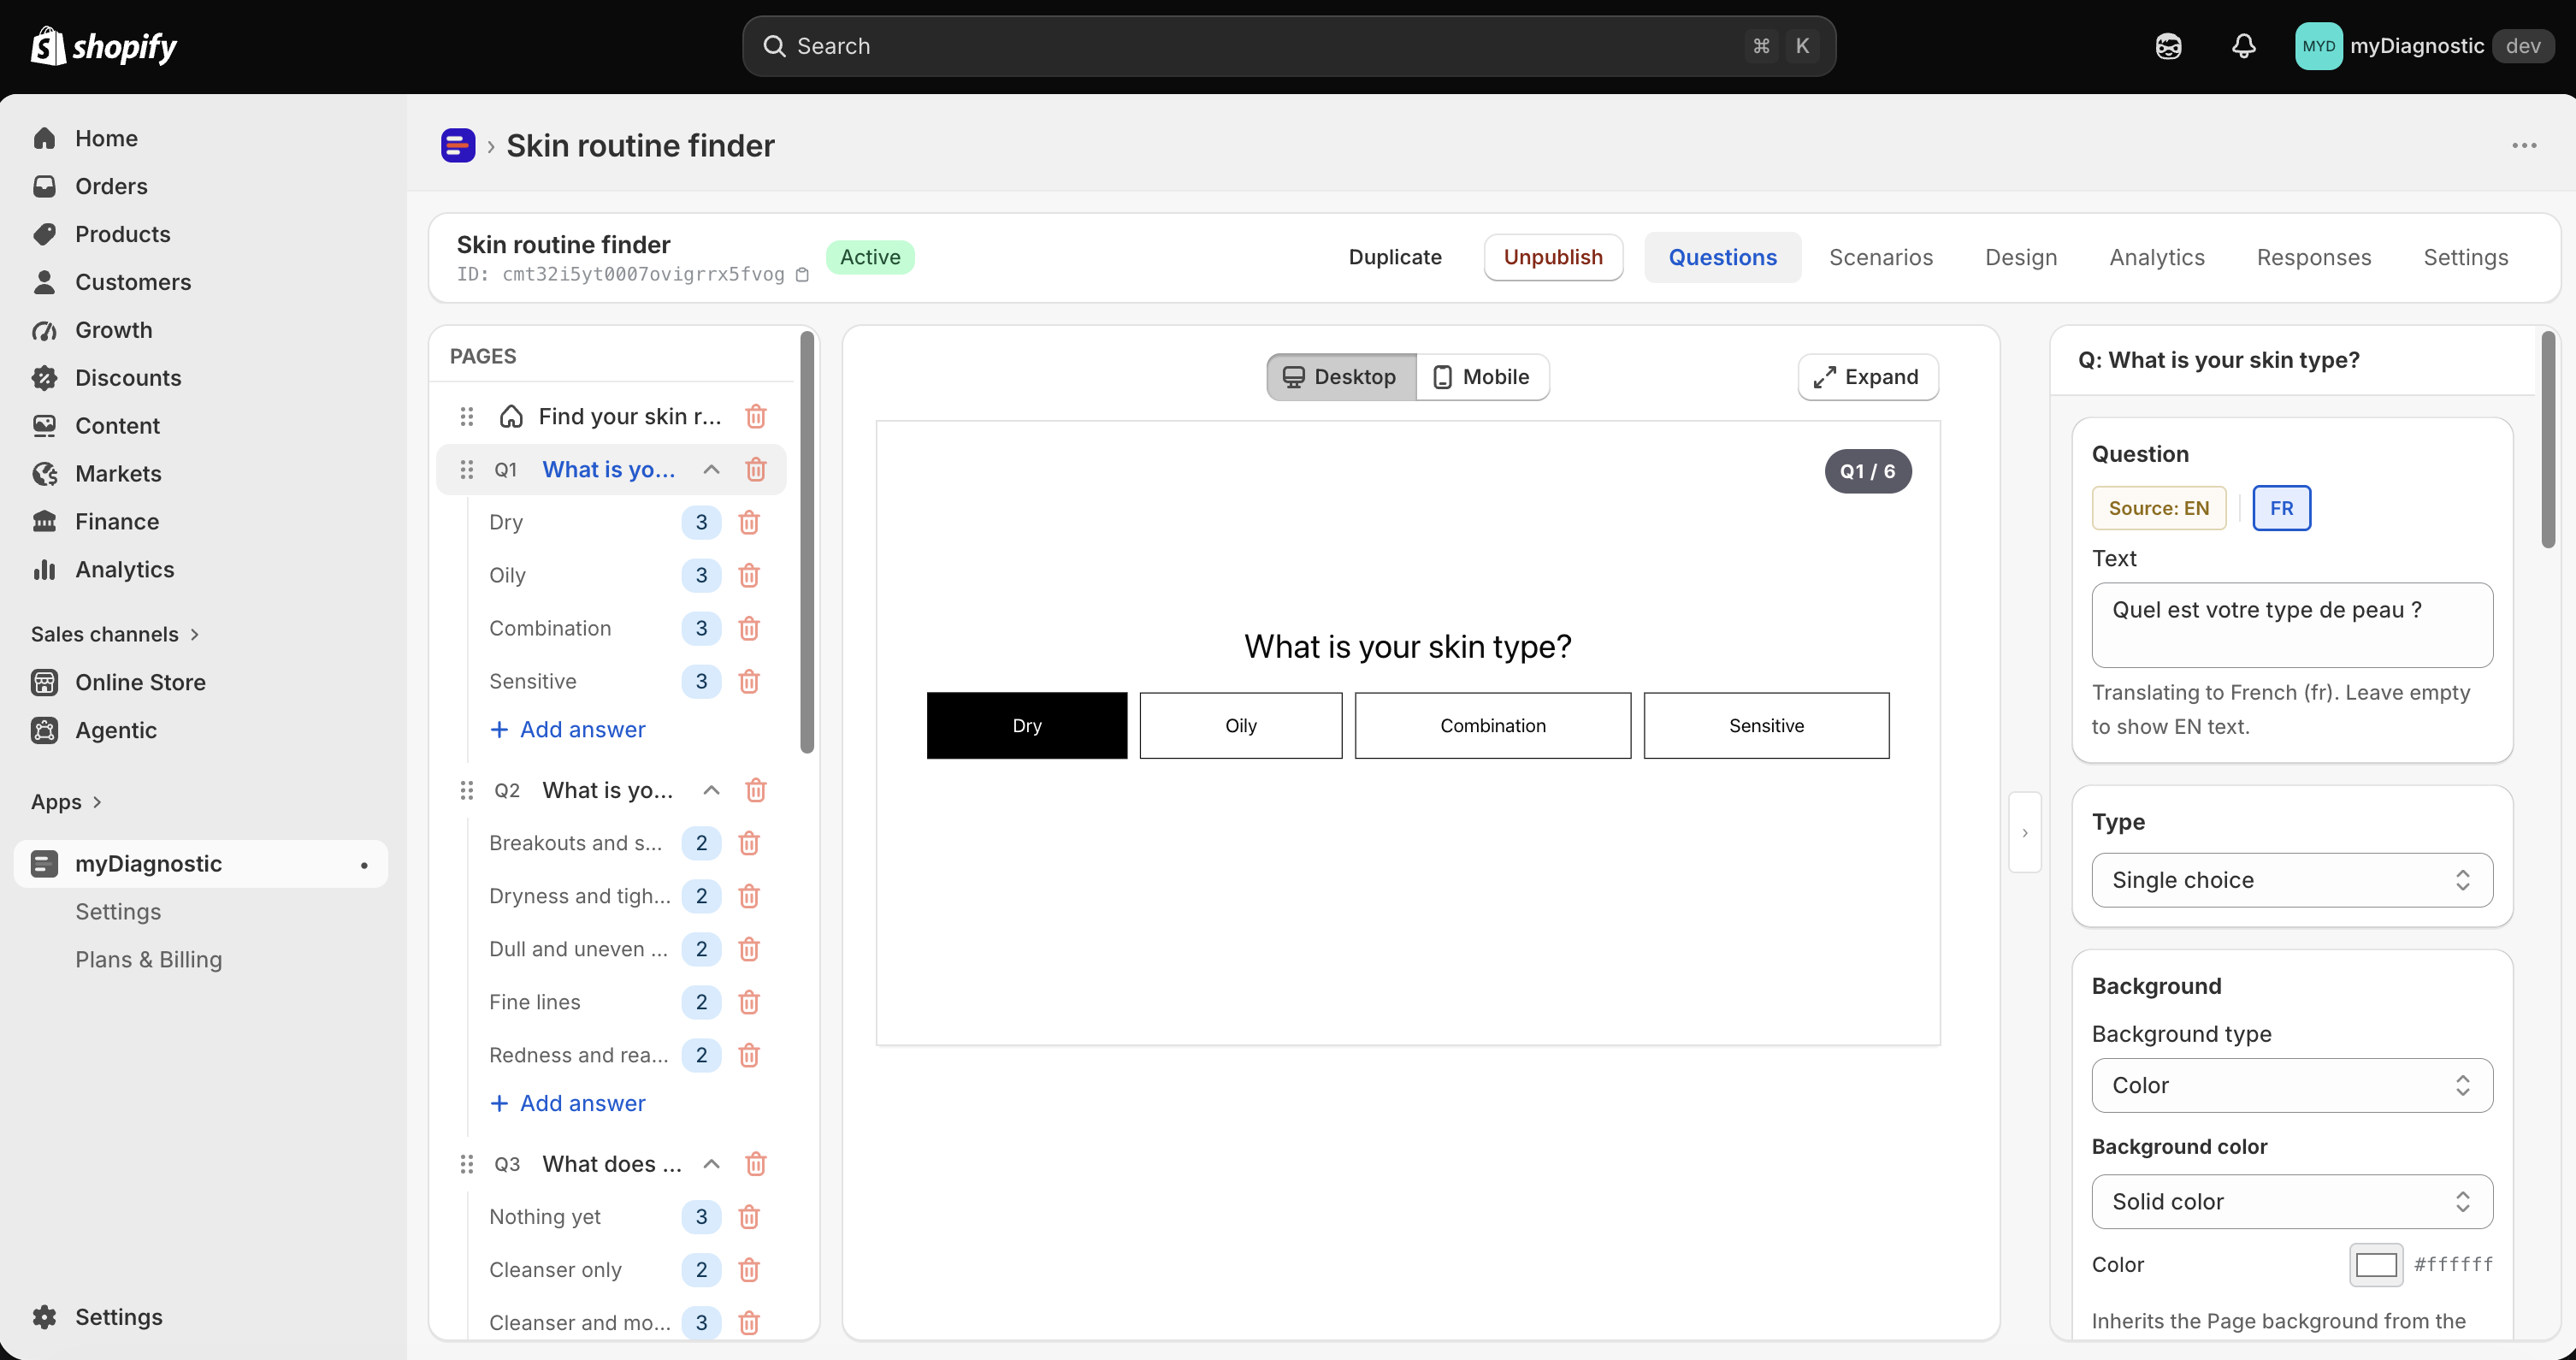Switch preview to Desktop view
Screen dimensions: 2576x1360
click(1340, 377)
